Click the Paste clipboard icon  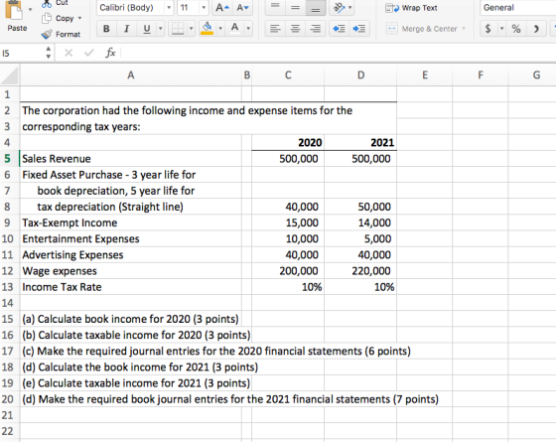tap(14, 10)
